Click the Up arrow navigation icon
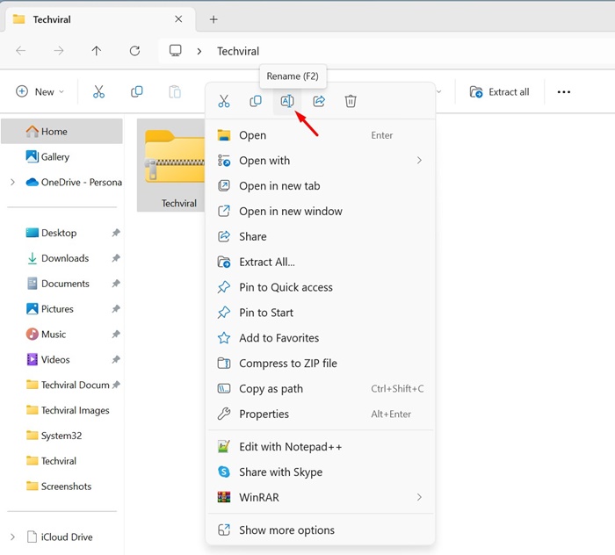 [97, 51]
